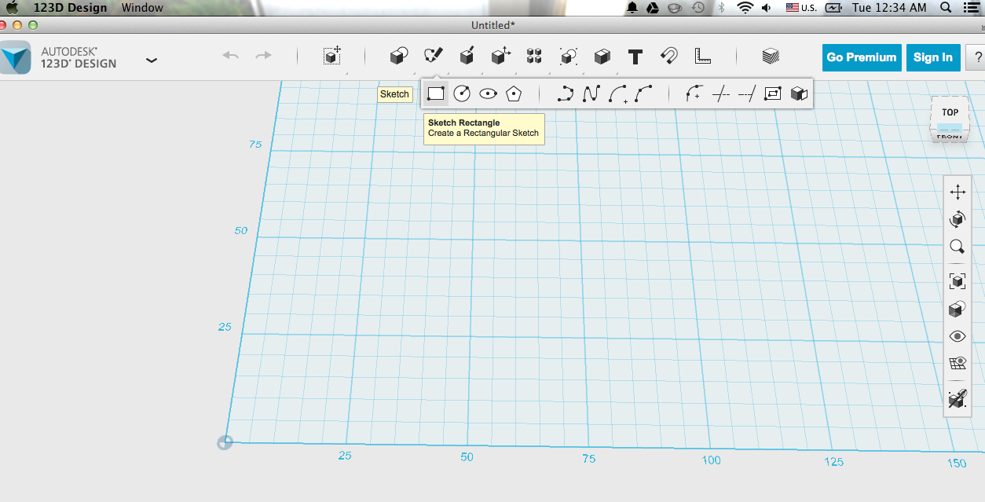Open the Pattern dropdown
Image resolution: width=985 pixels, height=502 pixels.
click(534, 57)
